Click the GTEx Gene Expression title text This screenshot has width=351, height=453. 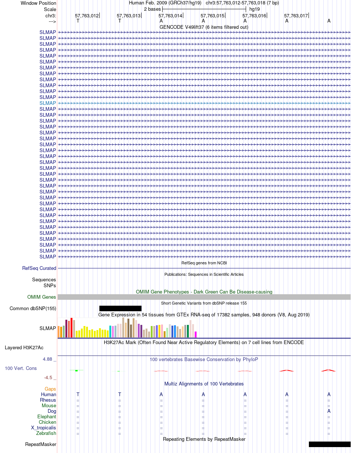tap(204, 315)
